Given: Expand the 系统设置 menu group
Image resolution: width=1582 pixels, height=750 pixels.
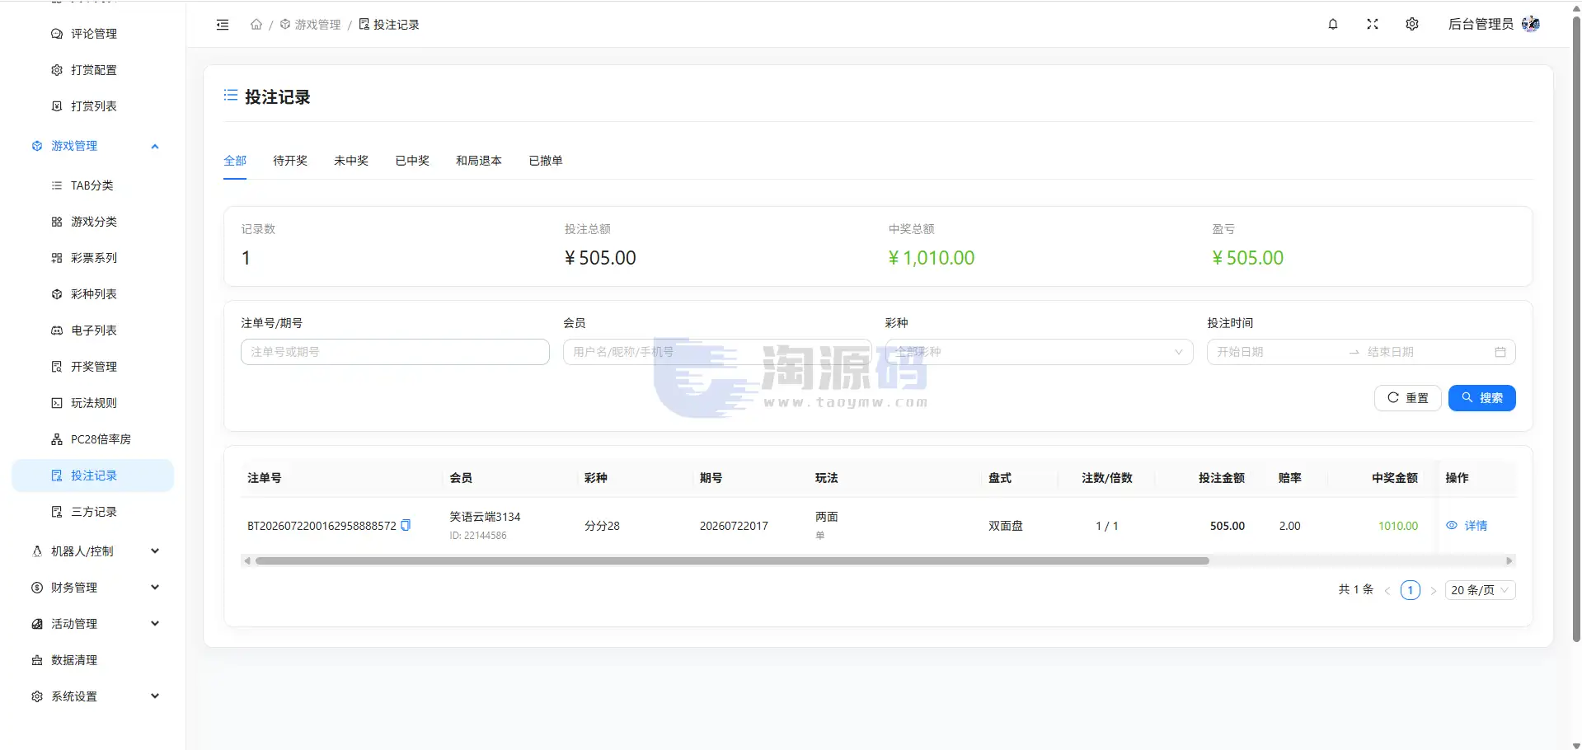Looking at the screenshot, I should coord(155,696).
